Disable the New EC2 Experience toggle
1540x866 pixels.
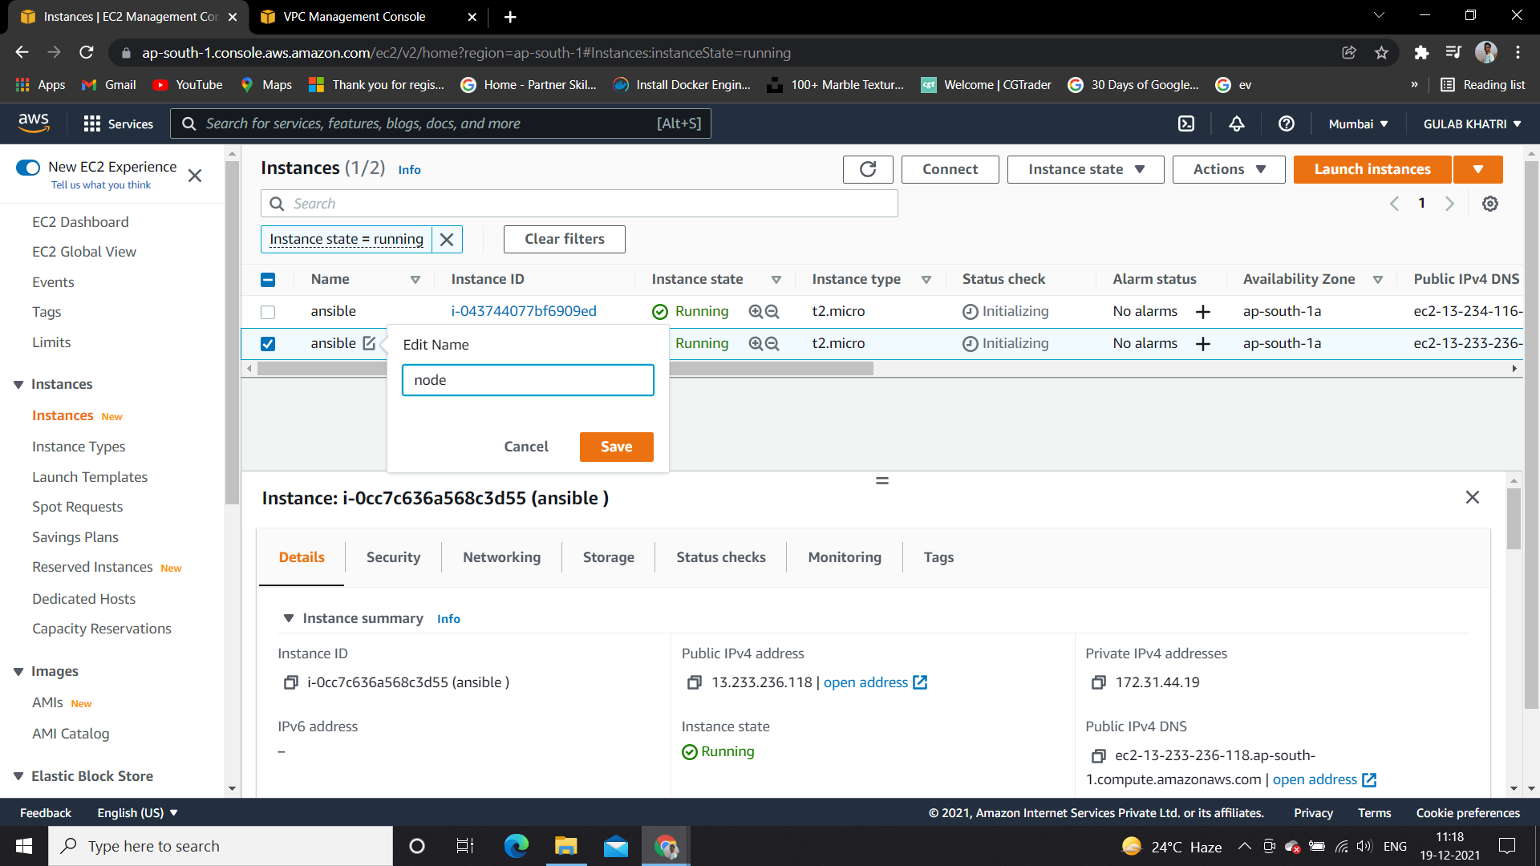point(28,168)
